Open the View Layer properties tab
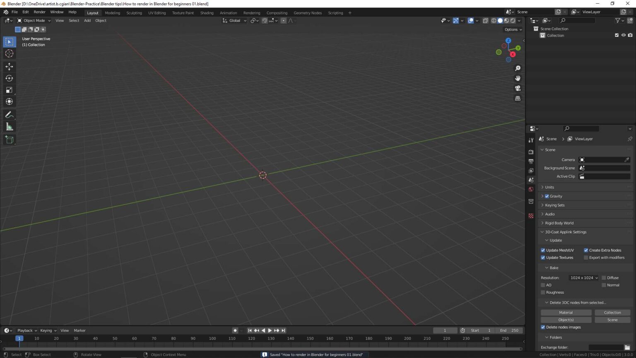636x358 pixels. tap(531, 171)
